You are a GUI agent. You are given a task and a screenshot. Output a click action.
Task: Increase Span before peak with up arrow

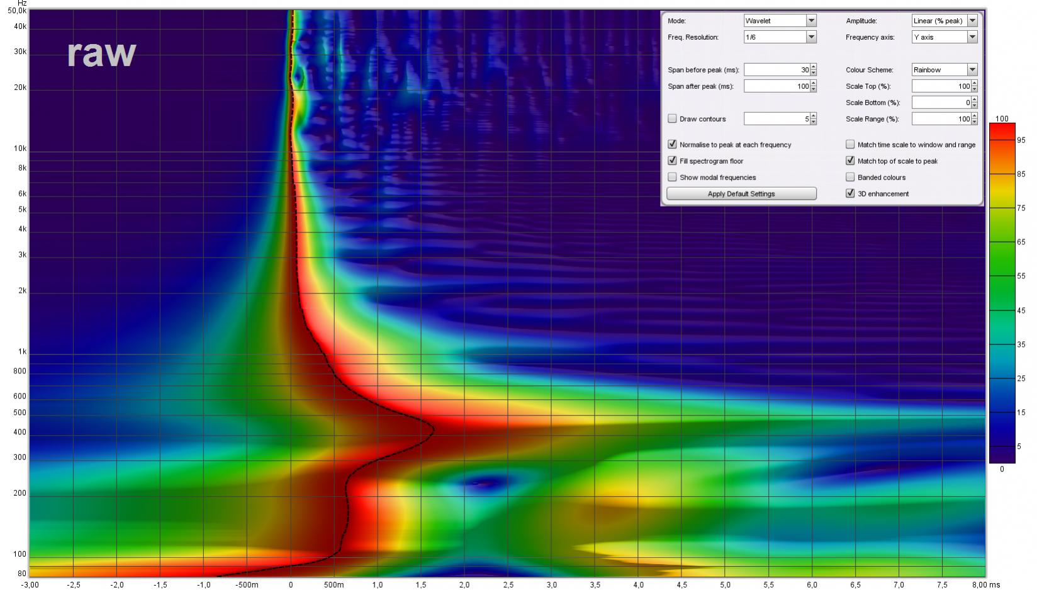pos(813,67)
